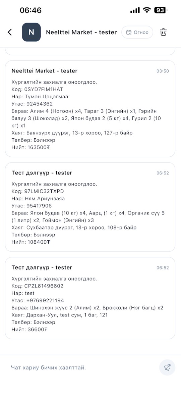Viewport: 181px width, 394px height.
Task: Select the Дархан-Уул address line
Action: (x=60, y=314)
